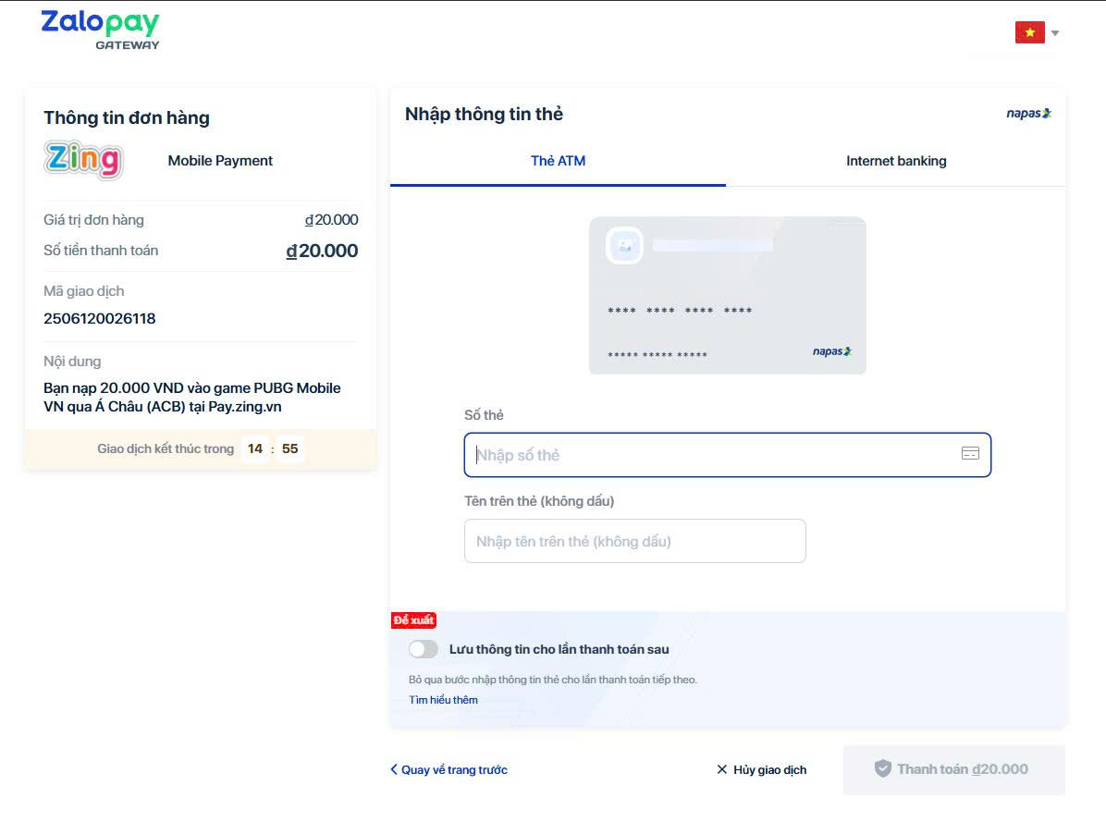
Task: Expand the language dropdown arrow
Action: [1055, 33]
